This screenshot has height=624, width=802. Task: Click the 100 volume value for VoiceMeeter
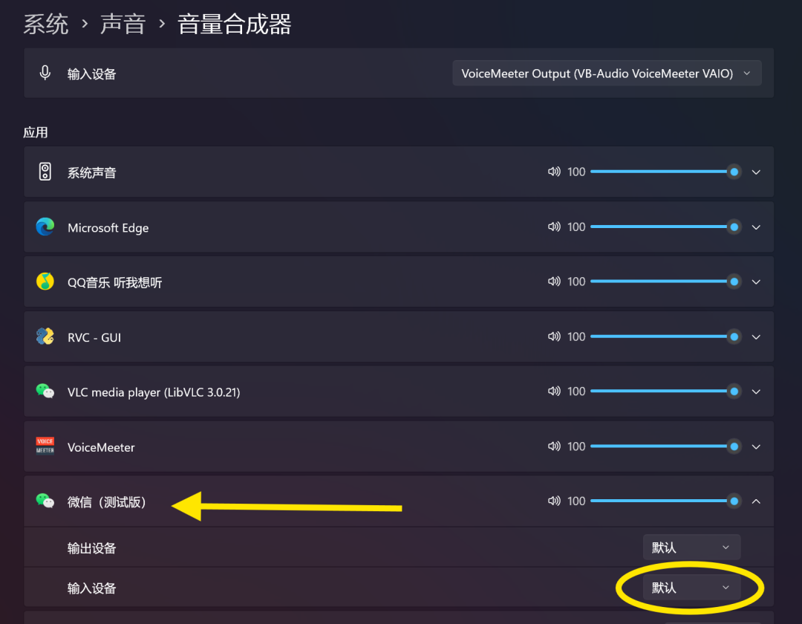576,446
